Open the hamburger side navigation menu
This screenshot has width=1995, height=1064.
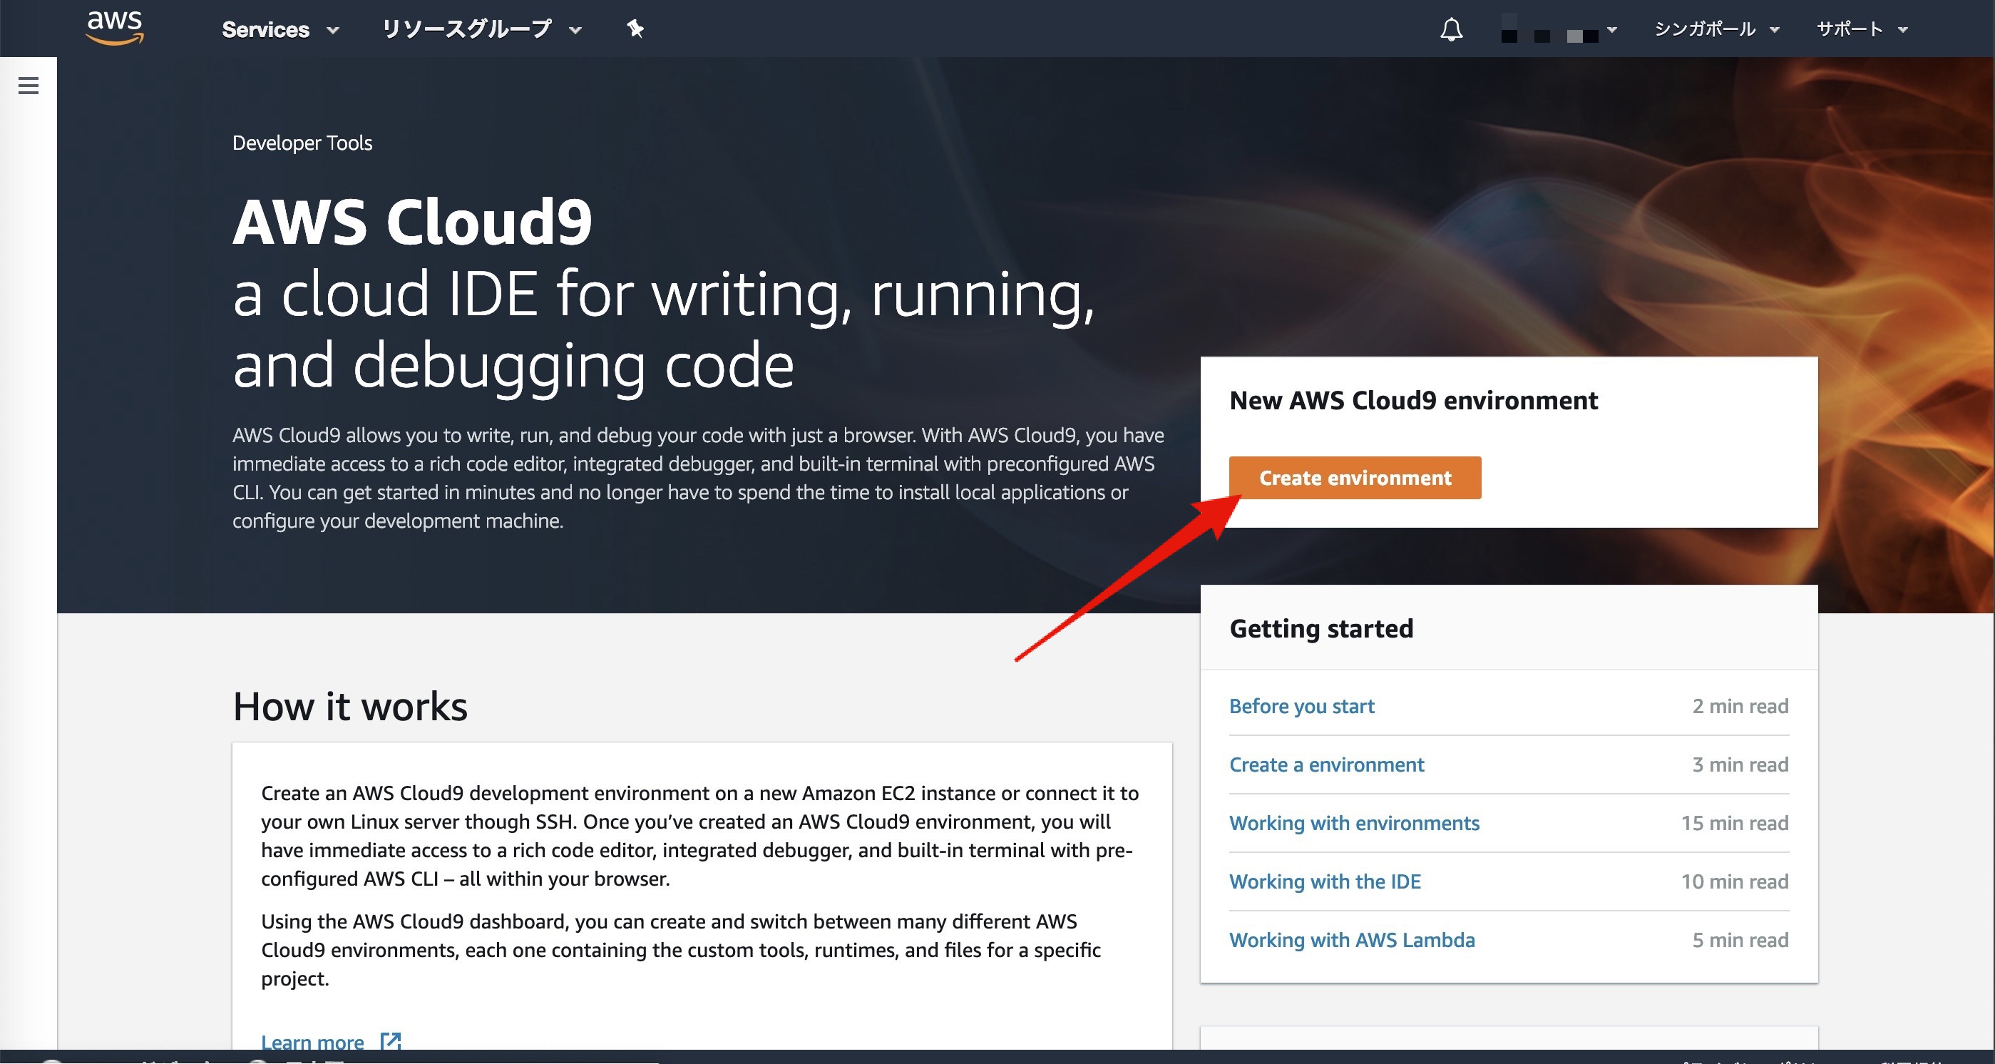(29, 85)
